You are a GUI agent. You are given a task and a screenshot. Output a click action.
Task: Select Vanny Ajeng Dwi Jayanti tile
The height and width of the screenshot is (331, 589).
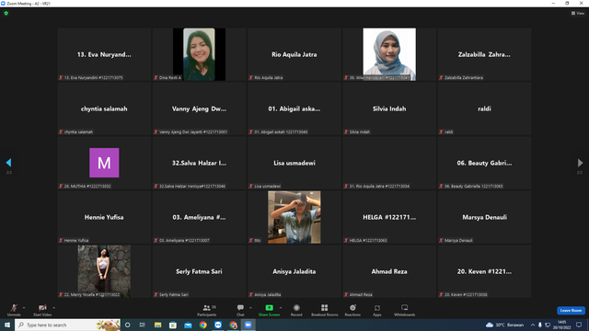click(x=199, y=108)
